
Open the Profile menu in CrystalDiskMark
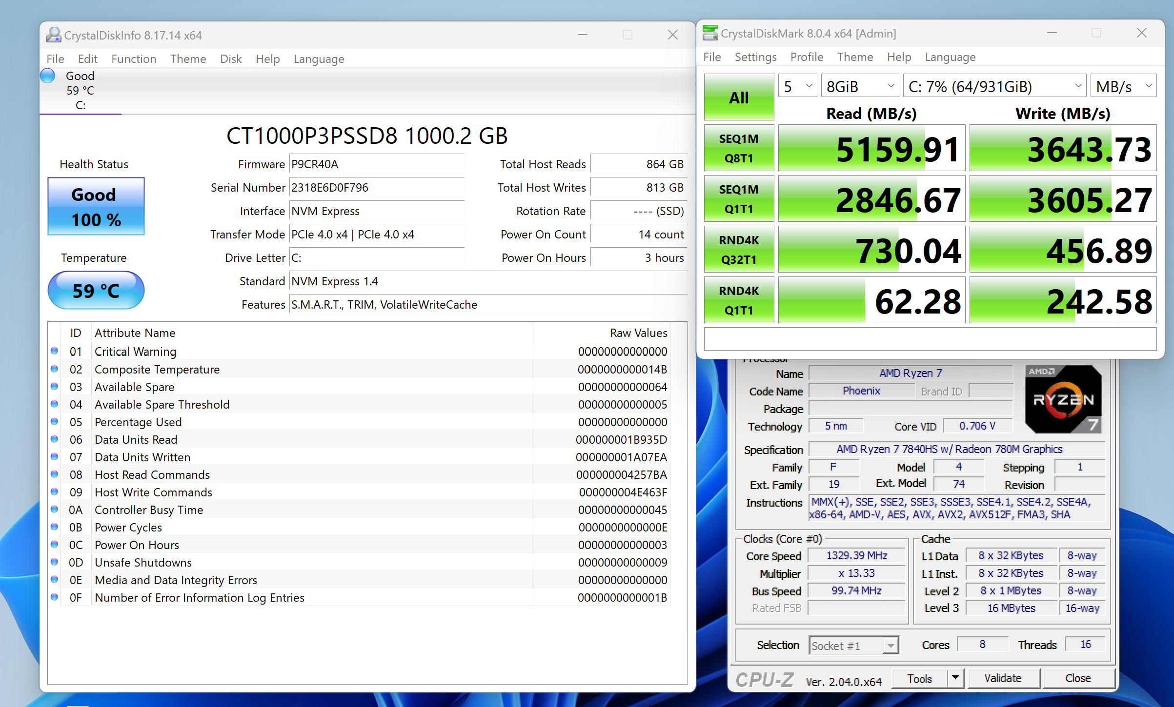pyautogui.click(x=807, y=57)
